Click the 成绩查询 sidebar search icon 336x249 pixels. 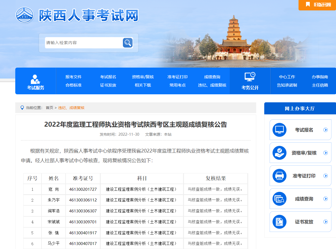[x=279, y=199]
